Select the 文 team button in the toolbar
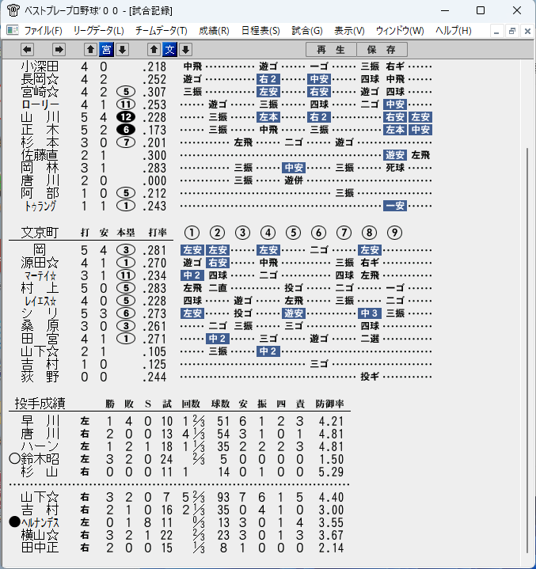536x569 pixels. [170, 49]
